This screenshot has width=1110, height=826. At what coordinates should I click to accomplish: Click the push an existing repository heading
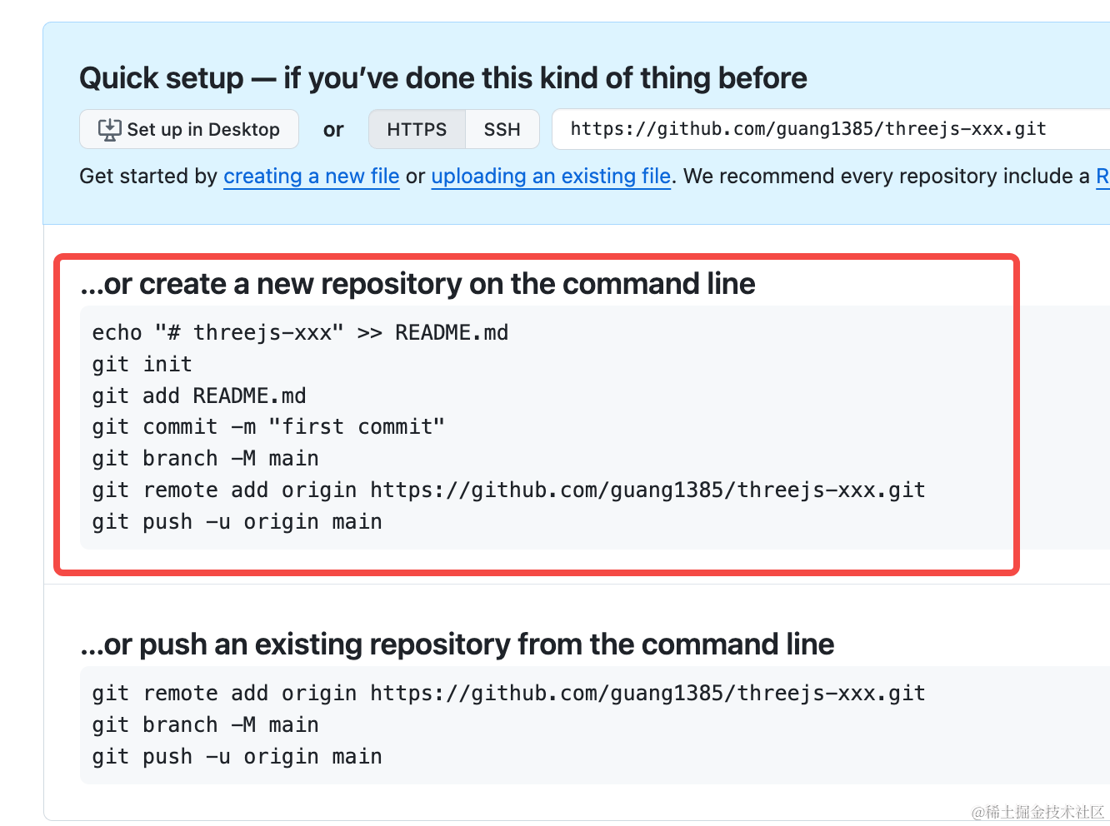pyautogui.click(x=457, y=644)
